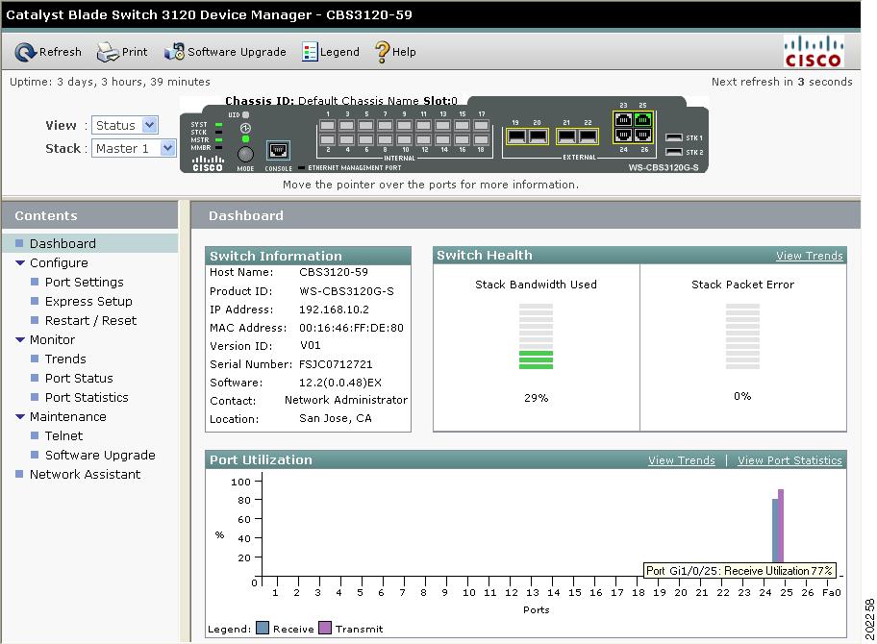Show the Legend via its icon
Screen dimensions: 877x644
click(310, 52)
